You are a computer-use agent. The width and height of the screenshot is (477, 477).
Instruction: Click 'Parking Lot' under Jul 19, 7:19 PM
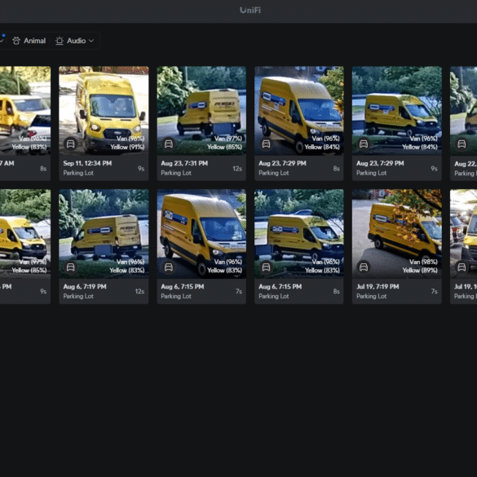372,296
